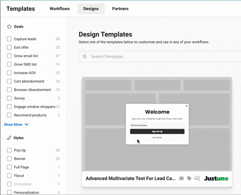The image size is (241, 195).
Task: Click the Justuno logo on template card
Action: (216, 178)
